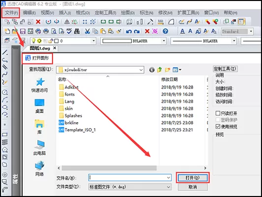Click the printer Print icon
The width and height of the screenshot is (262, 197).
coord(46,32)
